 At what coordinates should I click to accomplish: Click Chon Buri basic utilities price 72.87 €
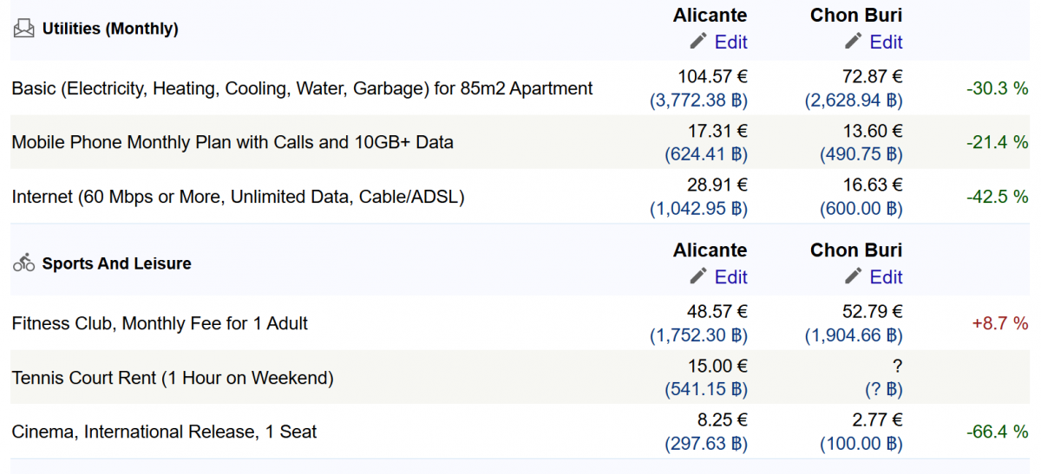point(872,76)
